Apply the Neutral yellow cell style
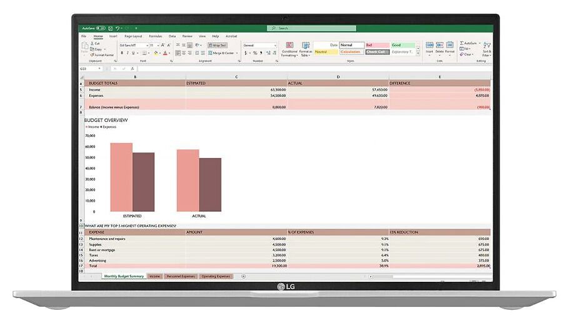This screenshot has width=569, height=323. [325, 52]
